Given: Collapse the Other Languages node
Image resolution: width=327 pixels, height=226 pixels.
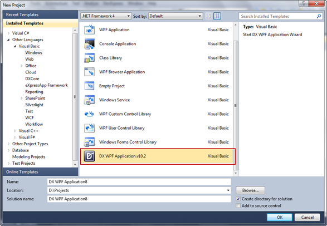Looking at the screenshot, I should 8,40.
